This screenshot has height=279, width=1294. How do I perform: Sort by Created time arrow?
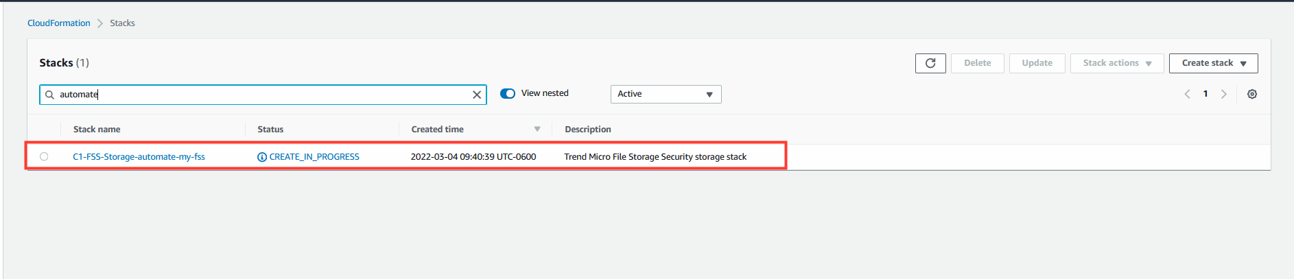pyautogui.click(x=537, y=129)
